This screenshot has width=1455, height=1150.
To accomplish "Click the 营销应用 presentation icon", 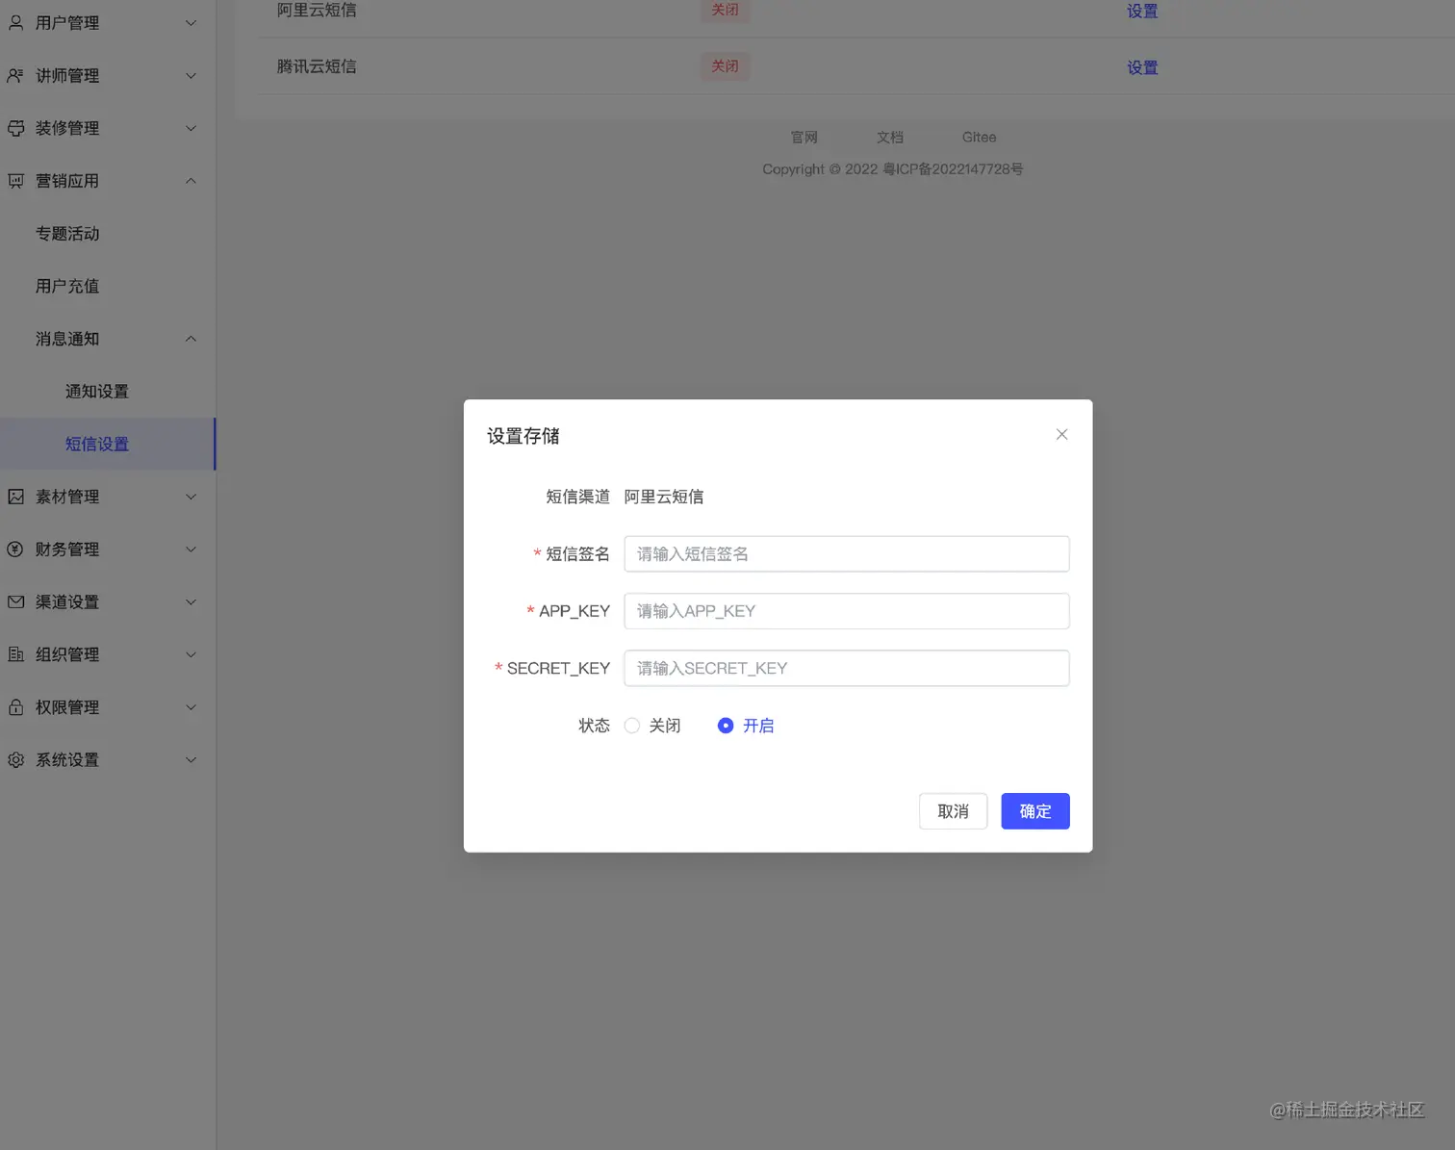I will (16, 181).
